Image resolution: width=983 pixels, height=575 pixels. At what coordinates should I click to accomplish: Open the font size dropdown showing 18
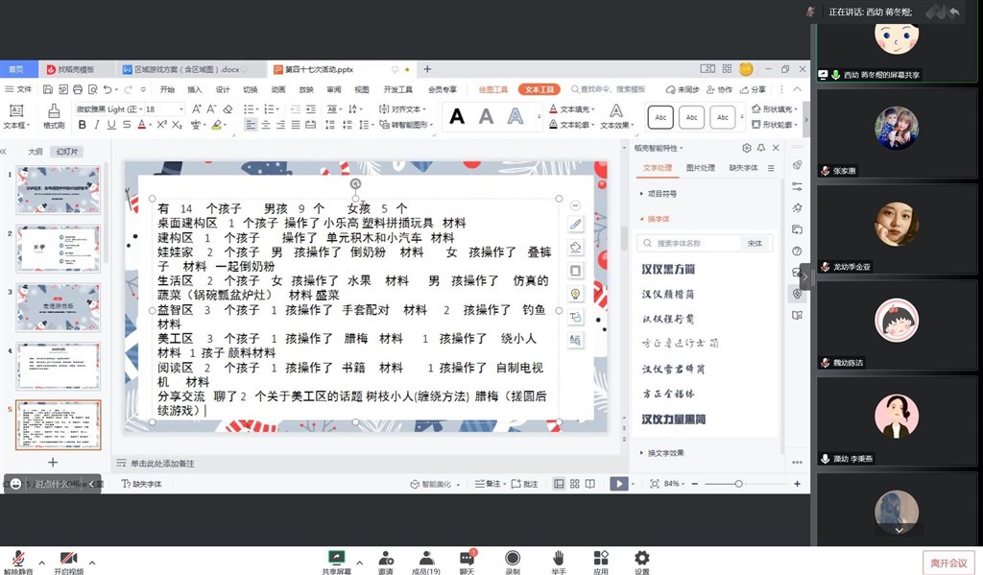(181, 109)
